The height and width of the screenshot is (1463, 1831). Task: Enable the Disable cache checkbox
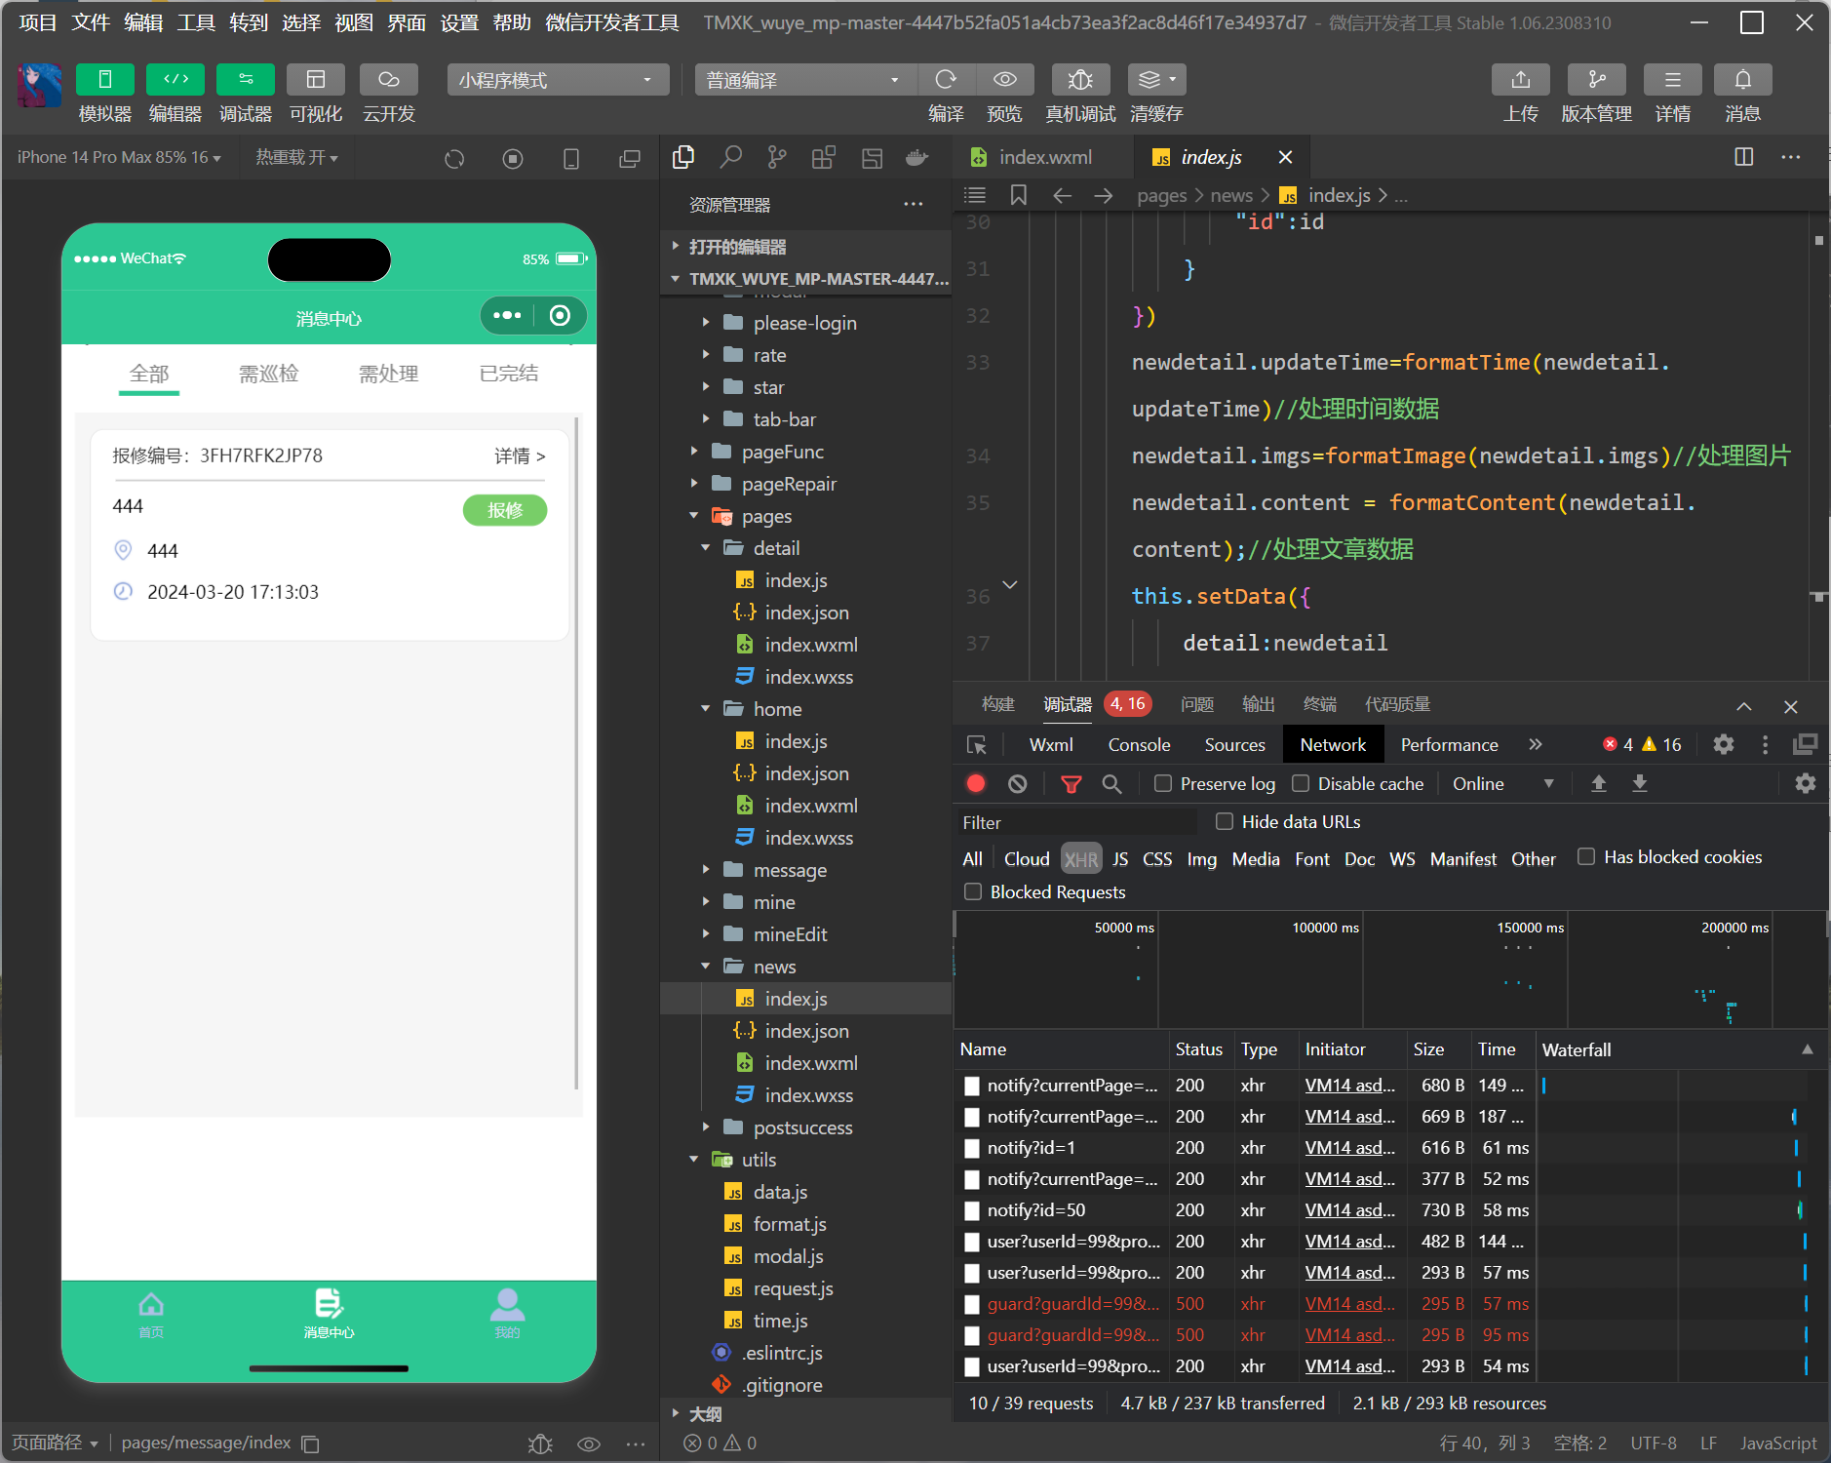(x=1300, y=783)
